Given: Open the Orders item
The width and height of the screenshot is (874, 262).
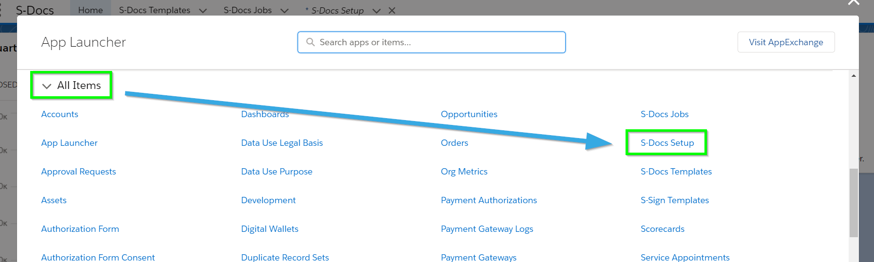Looking at the screenshot, I should [455, 143].
